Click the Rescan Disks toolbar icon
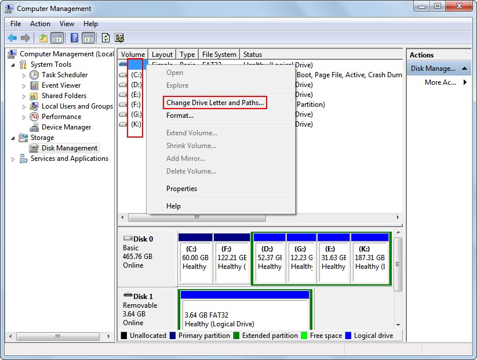Image resolution: width=477 pixels, height=360 pixels. [x=119, y=37]
